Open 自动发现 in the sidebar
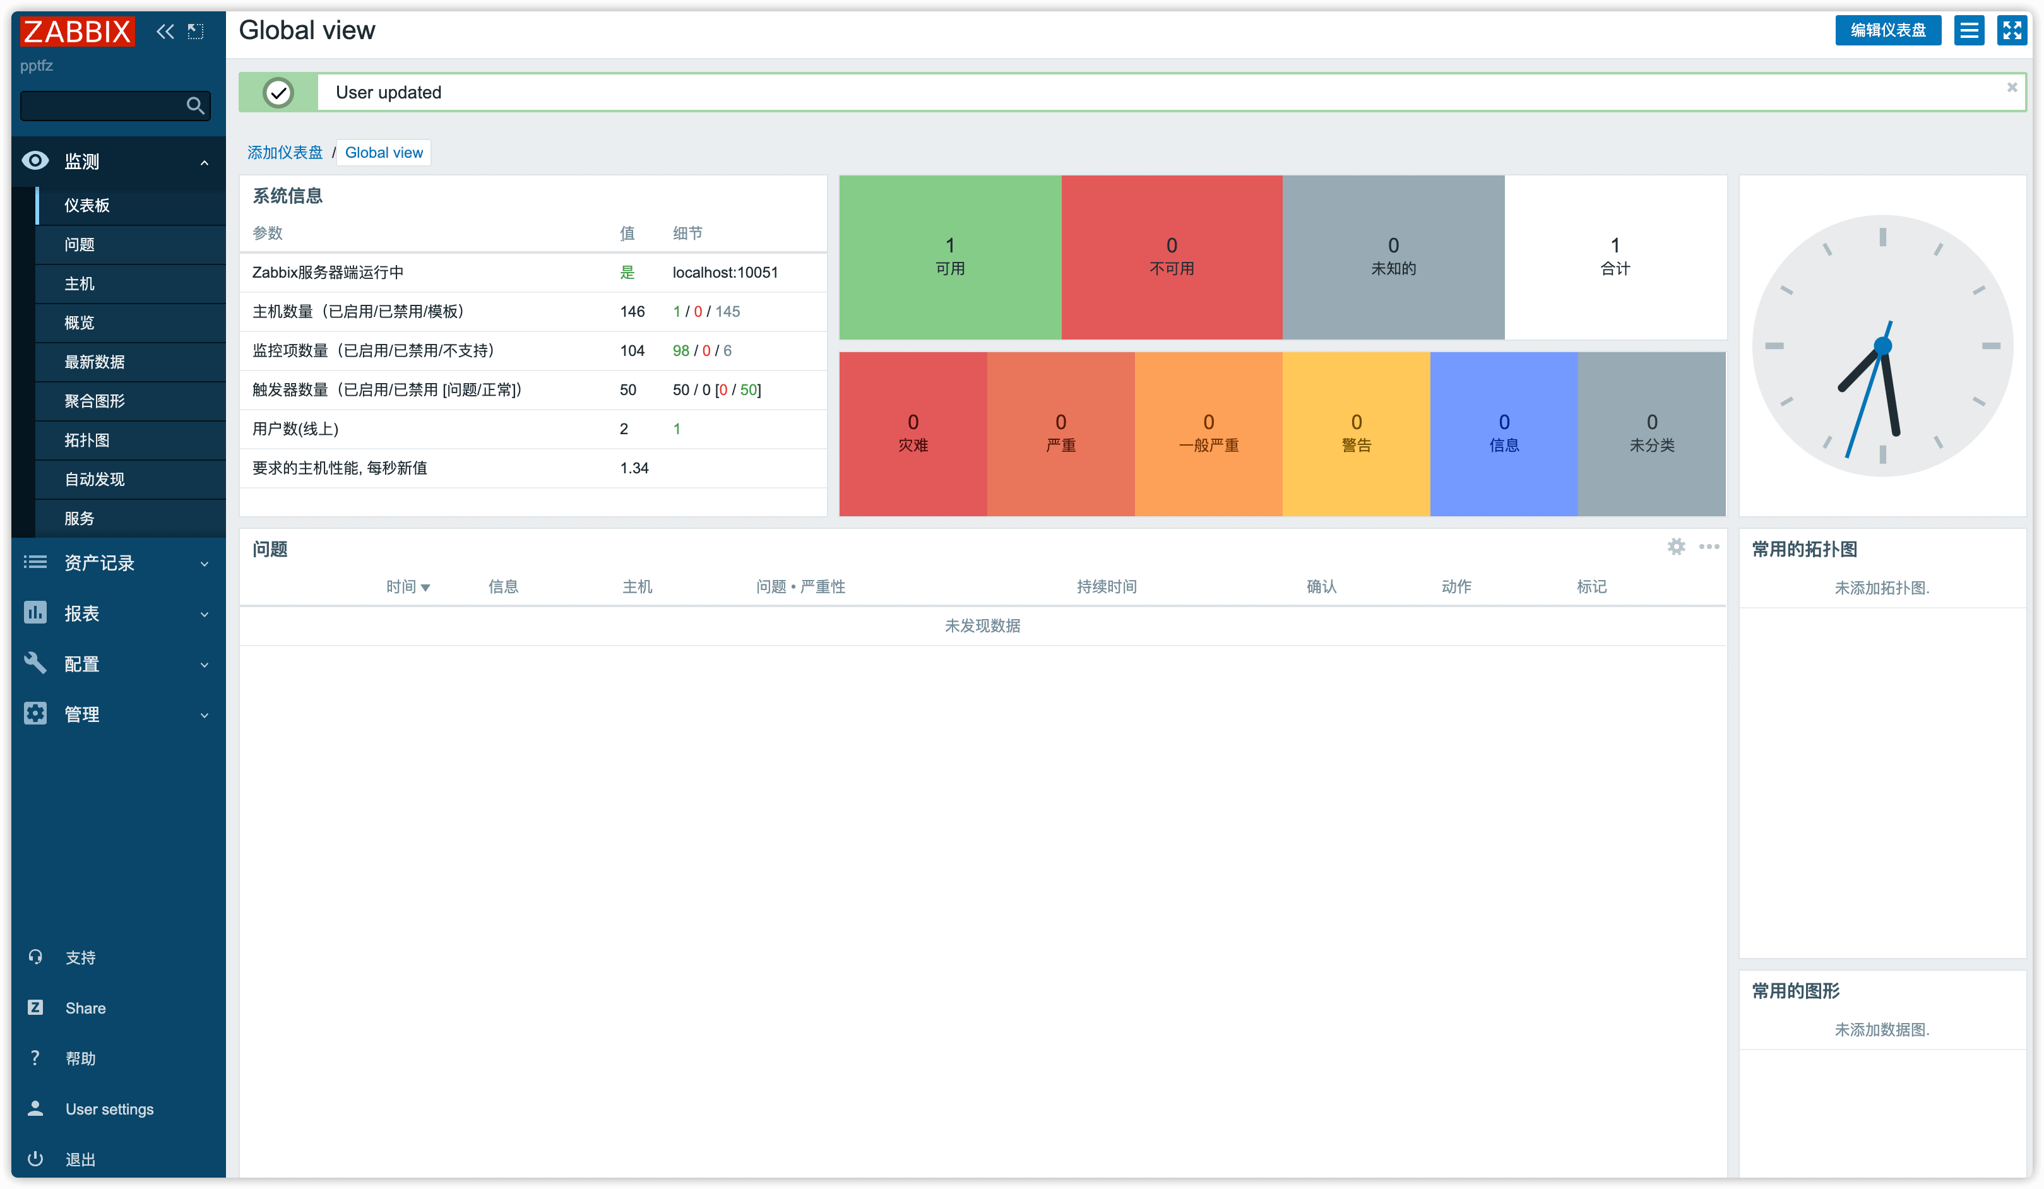The width and height of the screenshot is (2044, 1189). click(130, 478)
